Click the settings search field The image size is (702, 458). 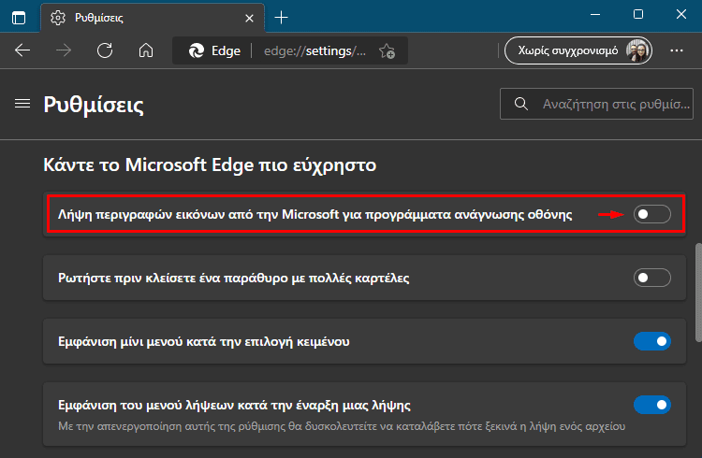[x=596, y=104]
